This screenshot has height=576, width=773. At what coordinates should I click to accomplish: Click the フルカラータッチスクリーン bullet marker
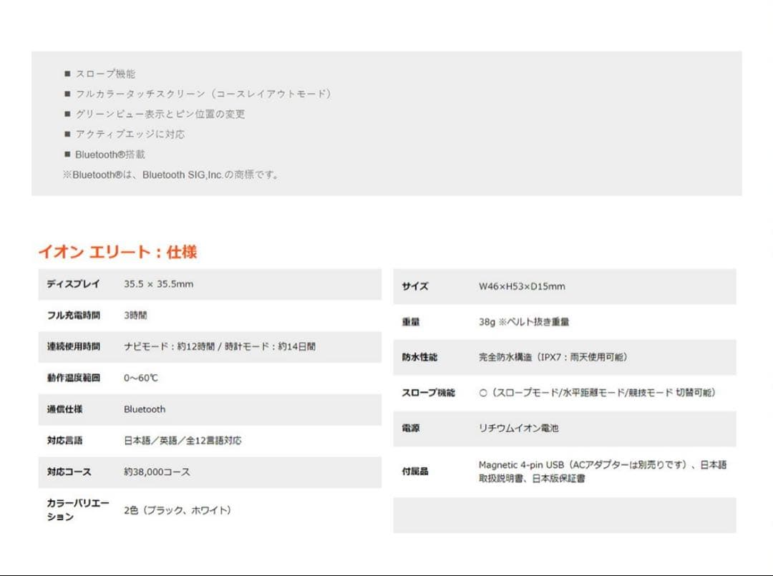coord(68,93)
